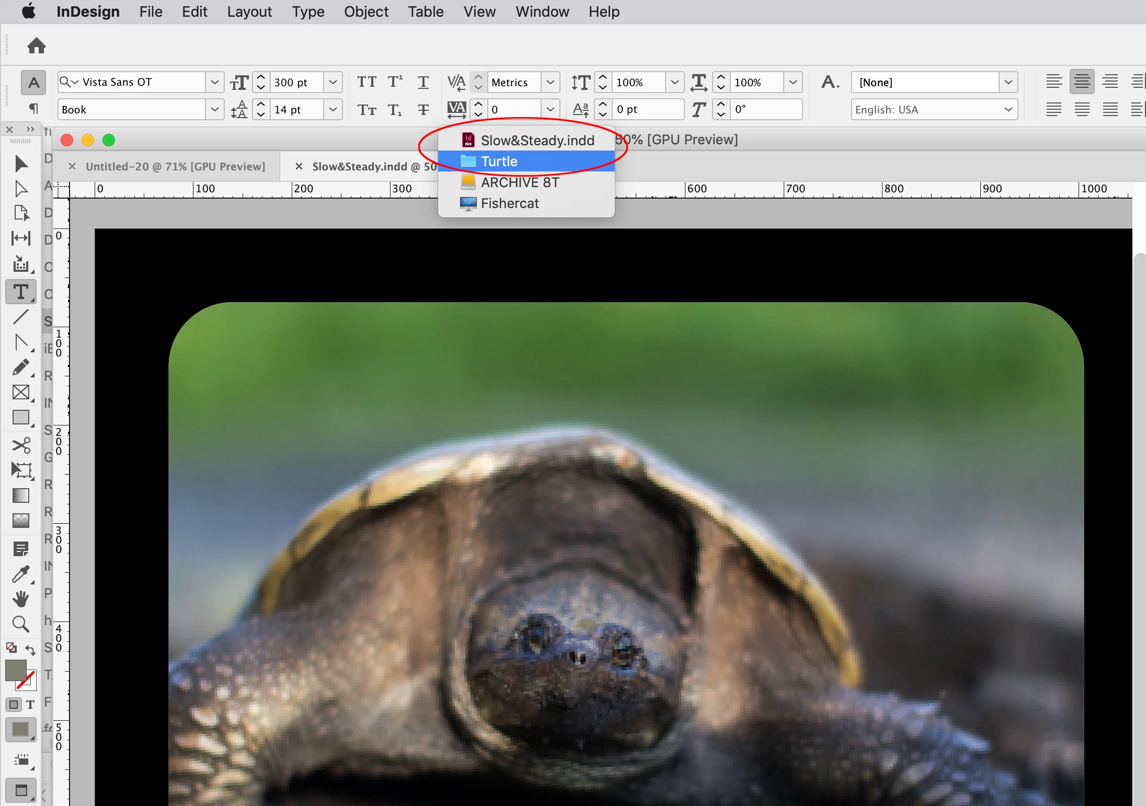
Task: Select the Zoom magnifier tool
Action: pos(20,624)
